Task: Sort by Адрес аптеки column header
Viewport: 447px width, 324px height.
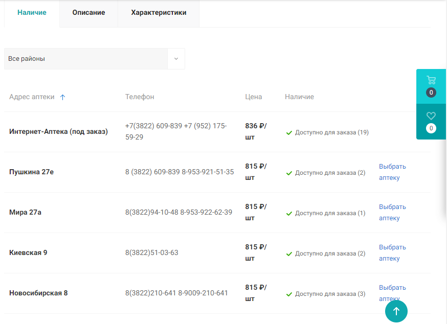Action: click(32, 97)
